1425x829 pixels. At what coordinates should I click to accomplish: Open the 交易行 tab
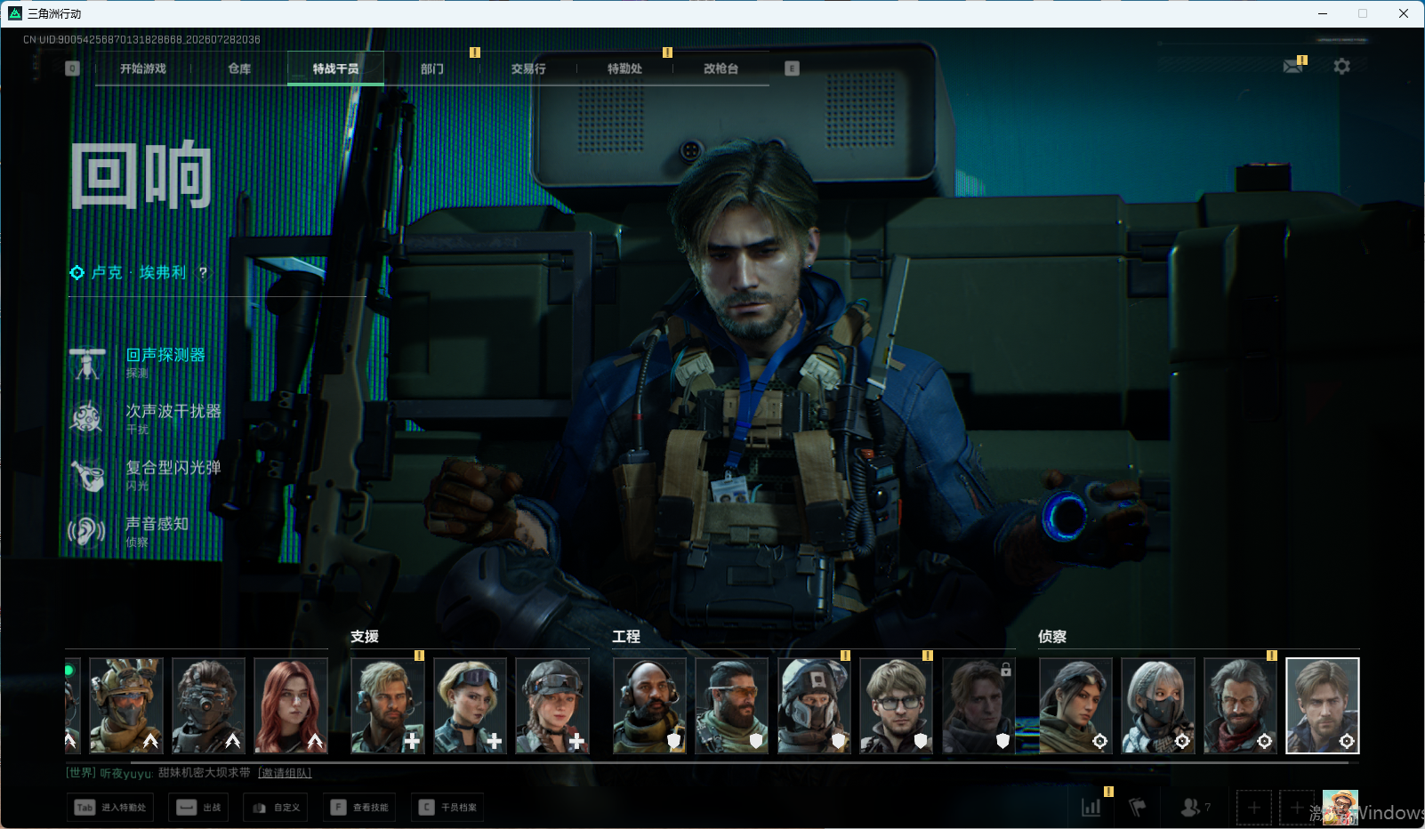point(528,68)
